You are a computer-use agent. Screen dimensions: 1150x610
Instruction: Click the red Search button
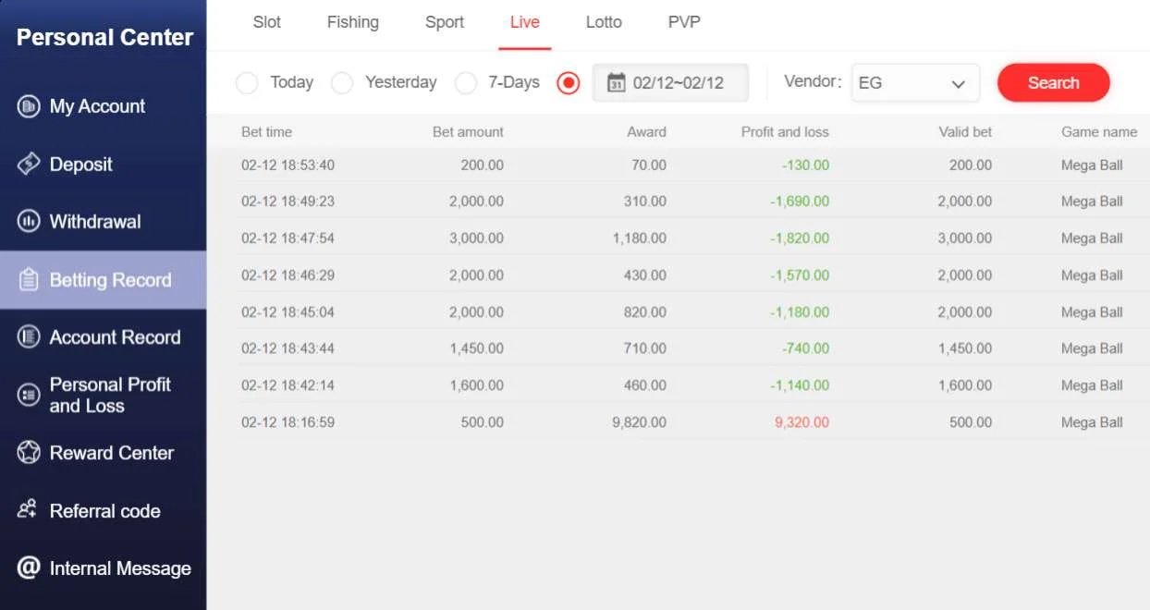(x=1054, y=82)
